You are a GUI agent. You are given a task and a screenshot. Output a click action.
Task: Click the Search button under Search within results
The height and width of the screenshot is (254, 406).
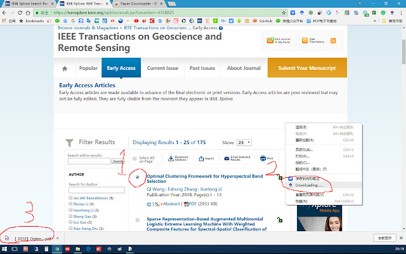coord(118,161)
